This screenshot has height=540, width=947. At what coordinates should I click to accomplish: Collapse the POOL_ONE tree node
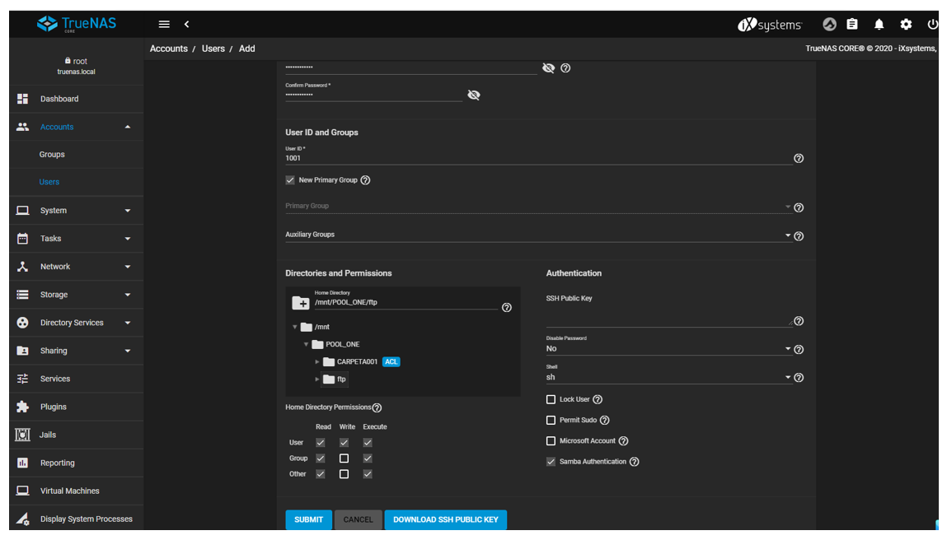307,345
